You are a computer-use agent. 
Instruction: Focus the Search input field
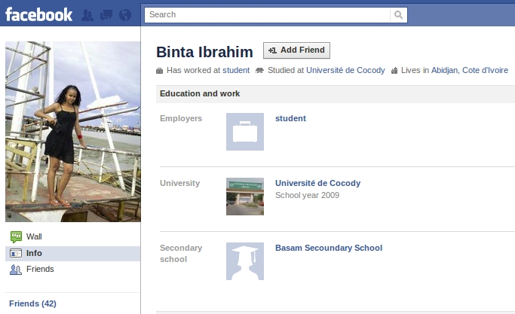[268, 15]
